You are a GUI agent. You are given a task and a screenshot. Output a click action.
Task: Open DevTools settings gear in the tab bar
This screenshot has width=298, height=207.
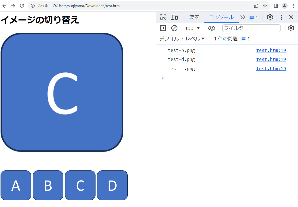(270, 17)
